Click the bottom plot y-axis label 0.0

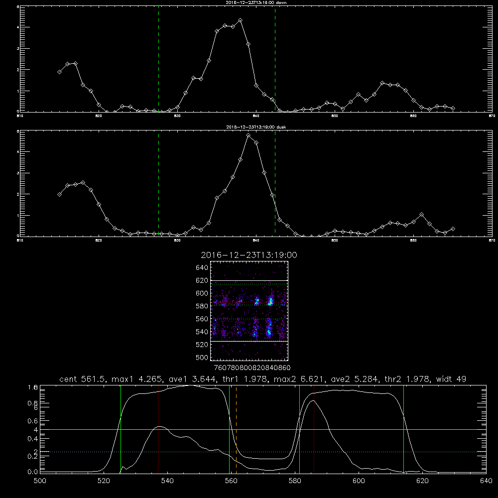(x=33, y=472)
